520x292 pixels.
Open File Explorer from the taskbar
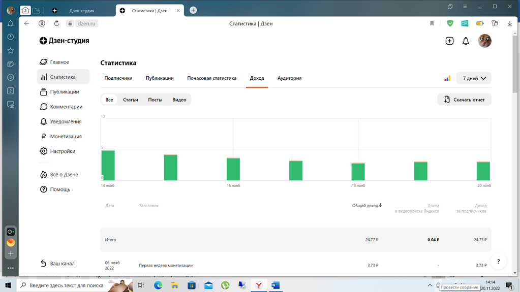(175, 285)
